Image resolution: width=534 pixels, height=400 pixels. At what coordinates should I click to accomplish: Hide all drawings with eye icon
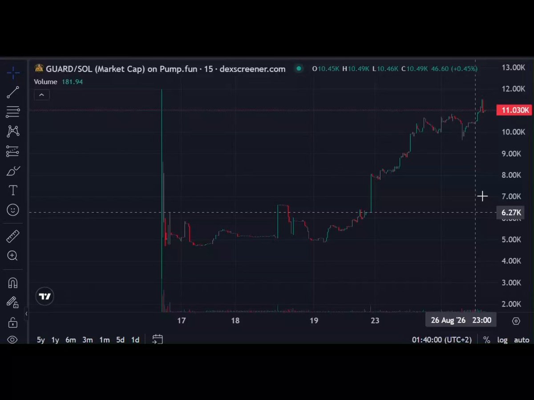[x=13, y=340]
